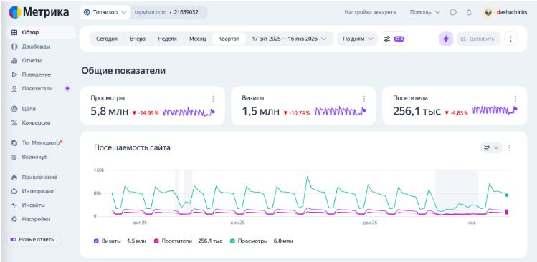Select the Месяц period tab
This screenshot has height=262, width=537.
(198, 39)
